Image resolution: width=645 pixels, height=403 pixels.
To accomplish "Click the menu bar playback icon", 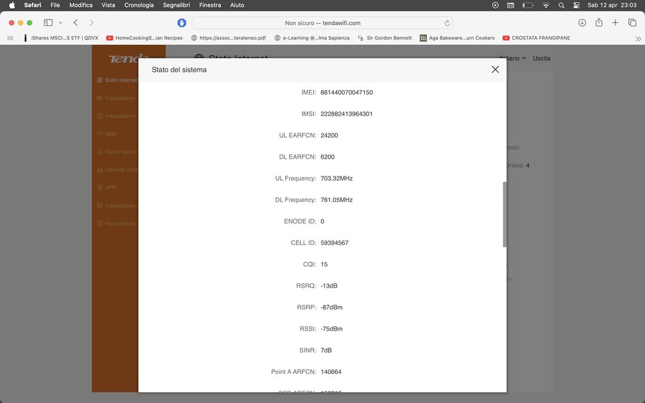I will (495, 5).
